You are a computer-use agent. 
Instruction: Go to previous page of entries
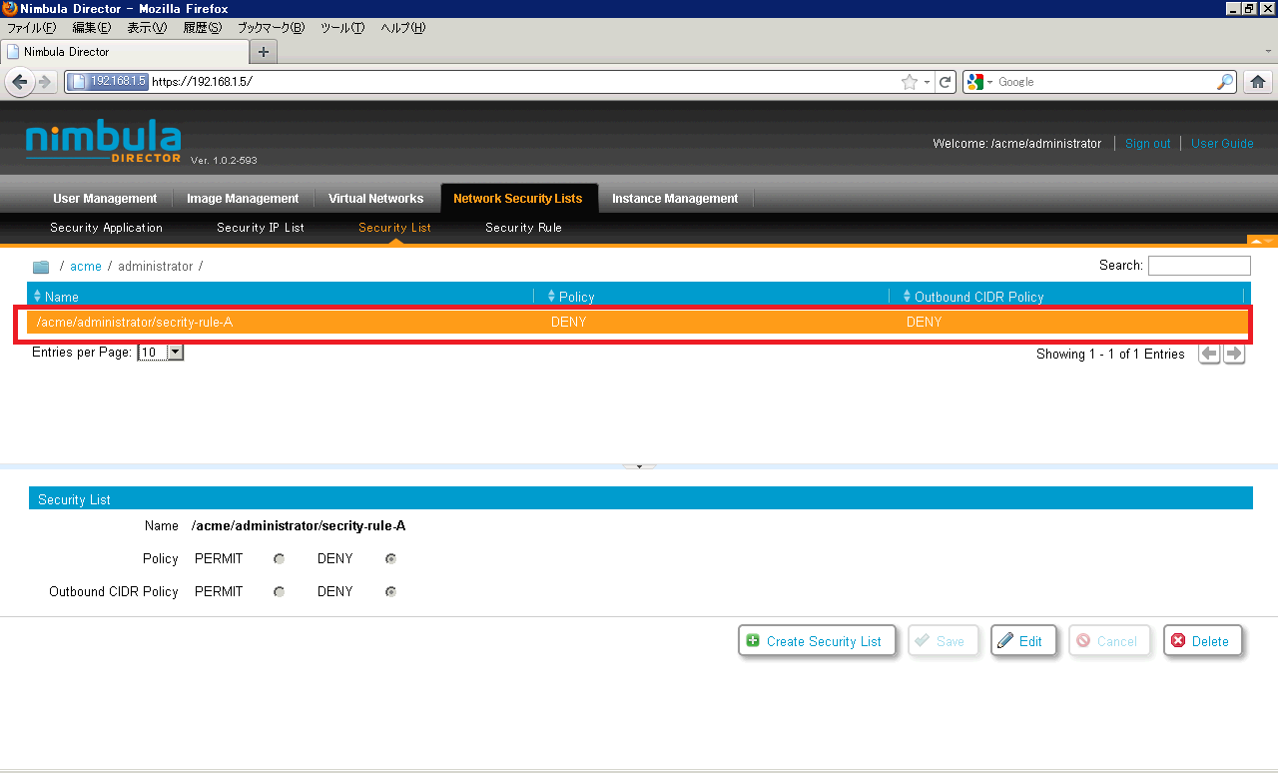click(x=1209, y=354)
